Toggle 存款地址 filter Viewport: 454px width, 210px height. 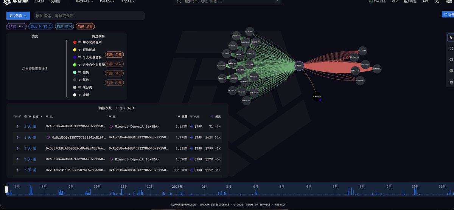(84, 50)
